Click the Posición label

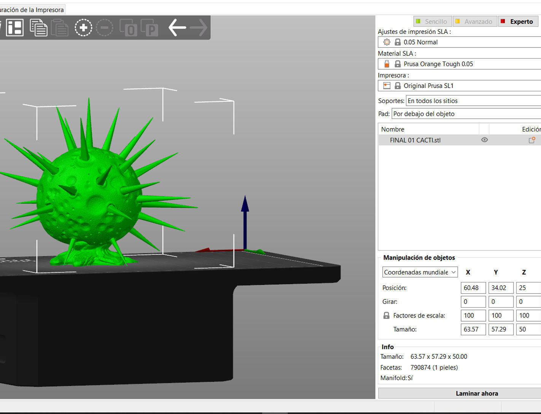coord(395,288)
